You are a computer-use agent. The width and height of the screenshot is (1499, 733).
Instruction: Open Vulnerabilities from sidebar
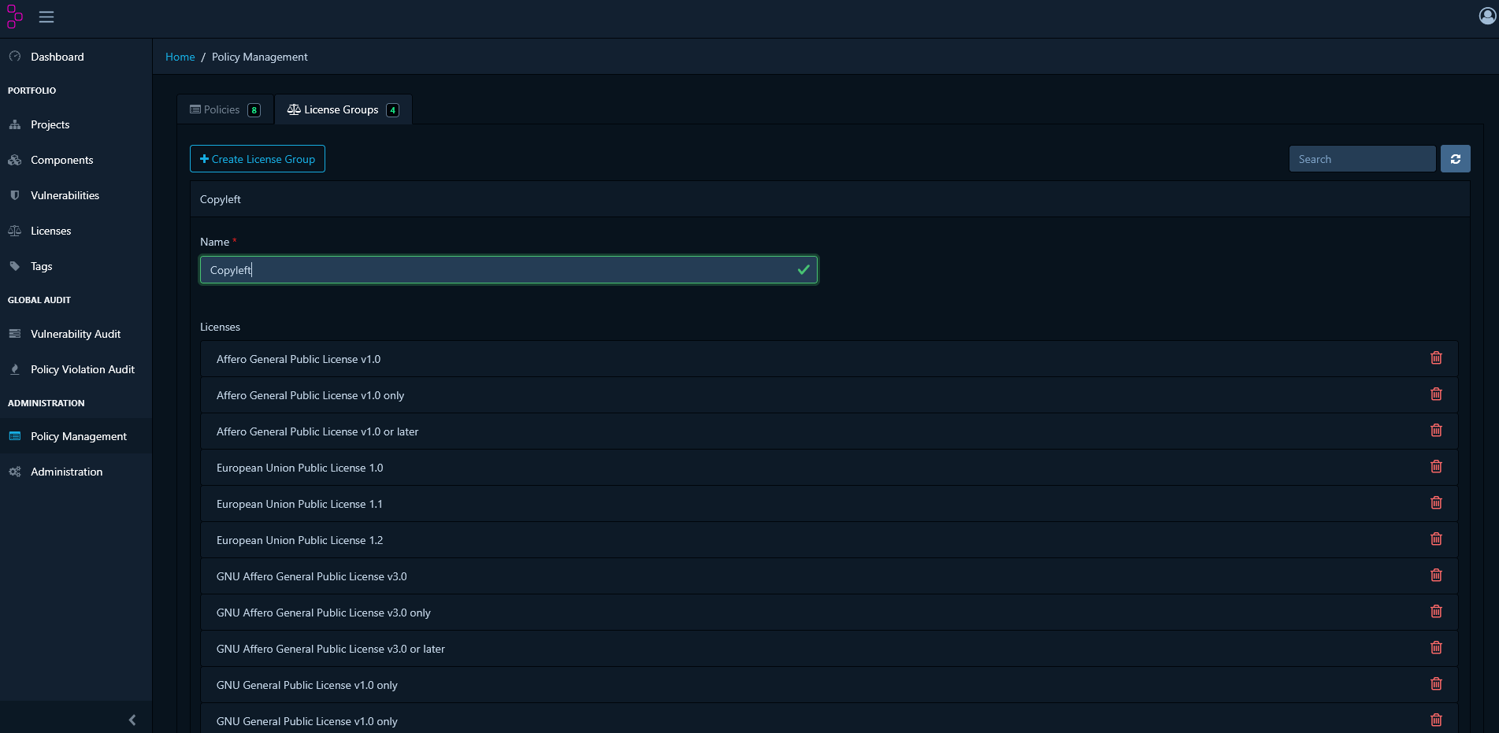[x=76, y=195]
